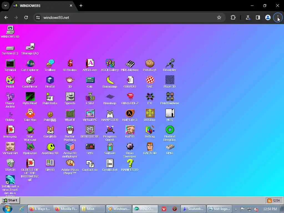284x213 pixels.
Task: Click the RSS feed icon in Windows 93 tray
Action: pyautogui.click(x=270, y=201)
